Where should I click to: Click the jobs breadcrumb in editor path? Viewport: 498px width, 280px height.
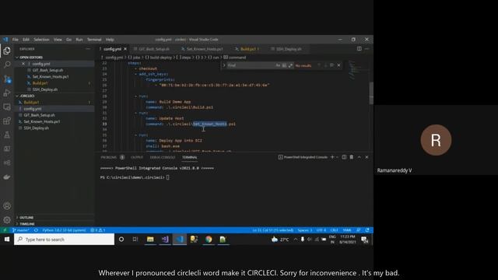(135, 58)
